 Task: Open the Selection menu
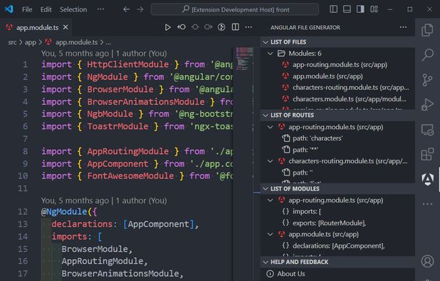click(x=73, y=9)
